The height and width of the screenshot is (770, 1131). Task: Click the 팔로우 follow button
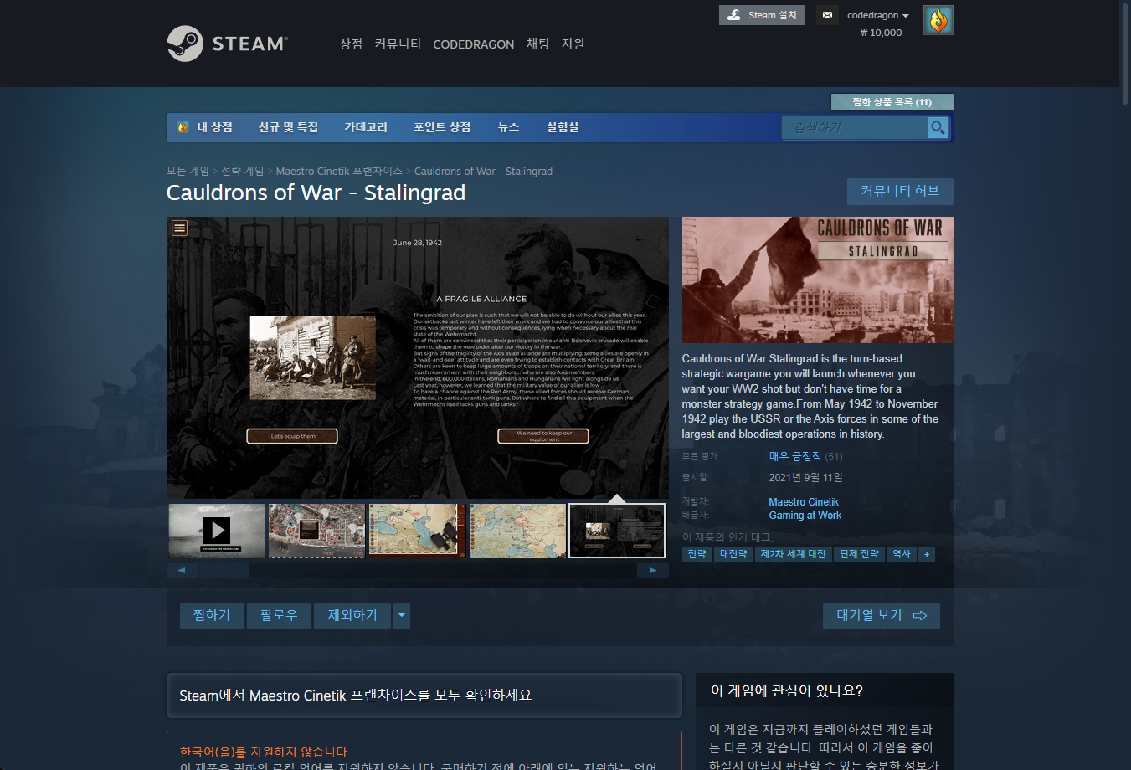279,615
